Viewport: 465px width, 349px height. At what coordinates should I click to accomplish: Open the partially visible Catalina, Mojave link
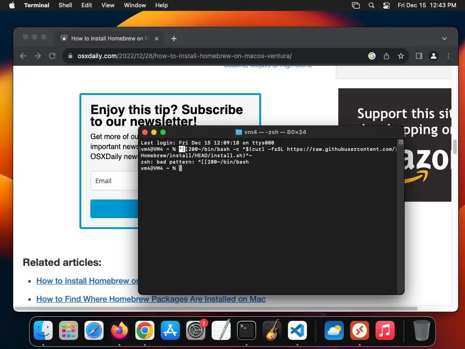[x=267, y=66]
